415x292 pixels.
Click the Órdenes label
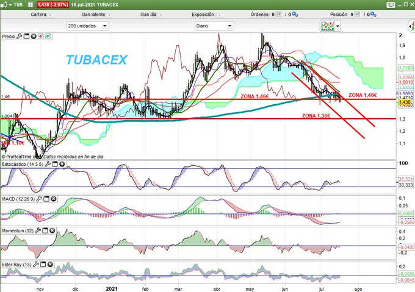click(x=260, y=15)
